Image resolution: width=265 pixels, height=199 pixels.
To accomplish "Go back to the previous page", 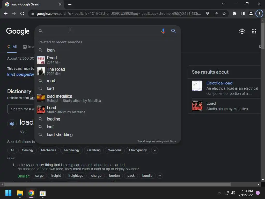I will tap(6, 13).
